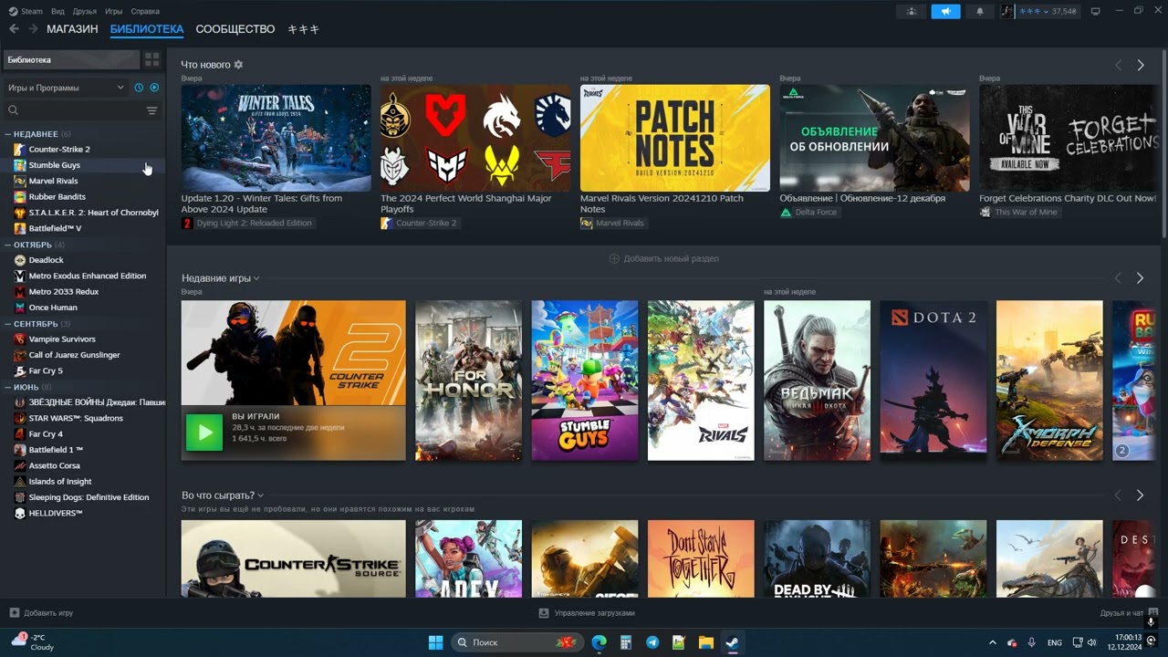Open the Dota 2 game cover
The height and width of the screenshot is (657, 1168).
pos(933,381)
